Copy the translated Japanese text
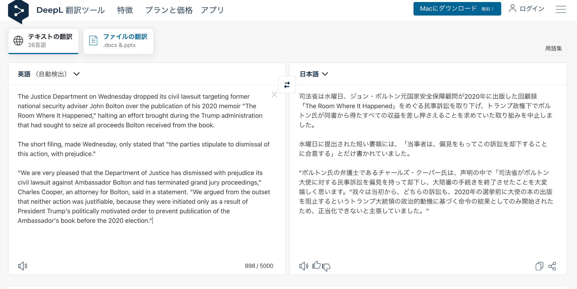The height and width of the screenshot is (289, 577). click(x=539, y=266)
